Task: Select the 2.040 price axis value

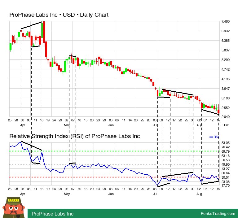Action: 225,117
